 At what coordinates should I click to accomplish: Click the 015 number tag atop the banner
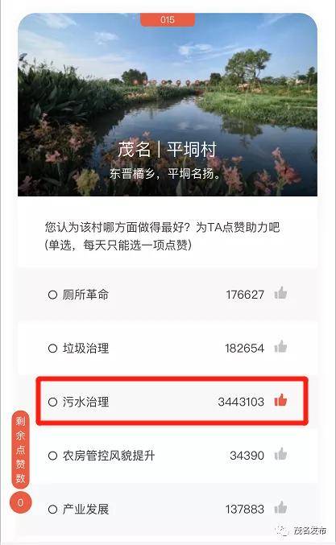tap(168, 20)
